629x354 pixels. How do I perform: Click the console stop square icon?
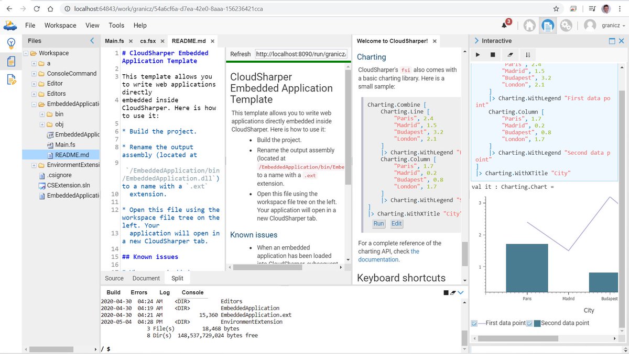446,293
